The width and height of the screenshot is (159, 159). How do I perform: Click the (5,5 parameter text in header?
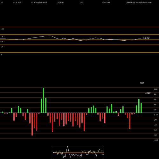[x=82, y=3]
